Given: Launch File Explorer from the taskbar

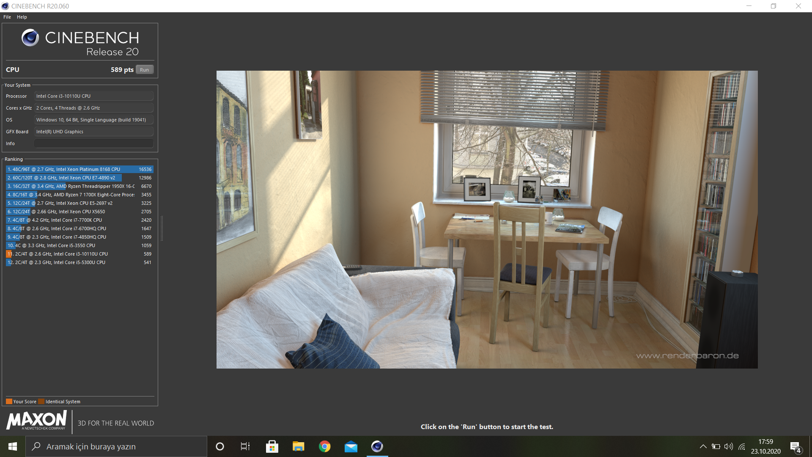Looking at the screenshot, I should point(298,446).
